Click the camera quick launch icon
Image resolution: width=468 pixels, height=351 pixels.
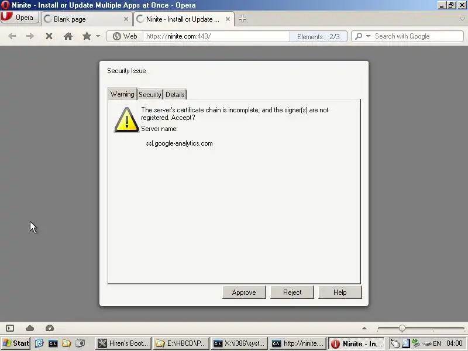coord(80,343)
